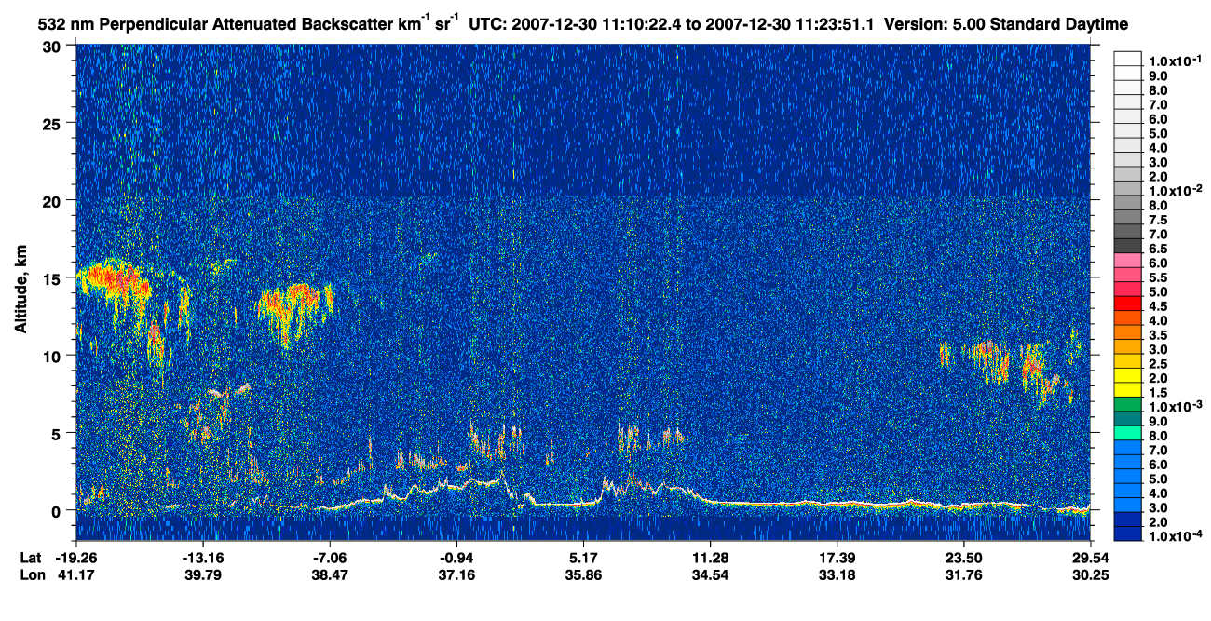Click longitude value '41.17'
Screen dimensions: 1211x621
76,574
